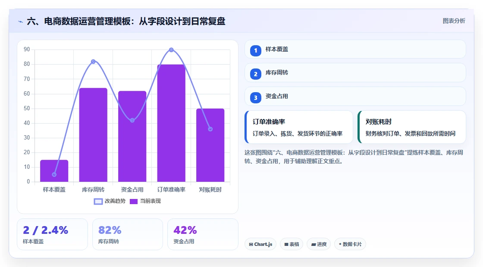Click the number 2 badge for 库存周转
The image size is (483, 267).
coord(255,74)
